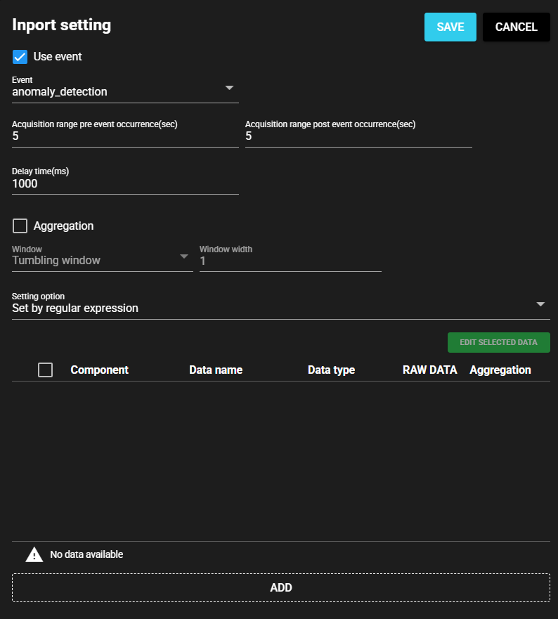Screen dimensions: 558x619
Task: Click the Window dropdown arrow
Action: (x=184, y=256)
